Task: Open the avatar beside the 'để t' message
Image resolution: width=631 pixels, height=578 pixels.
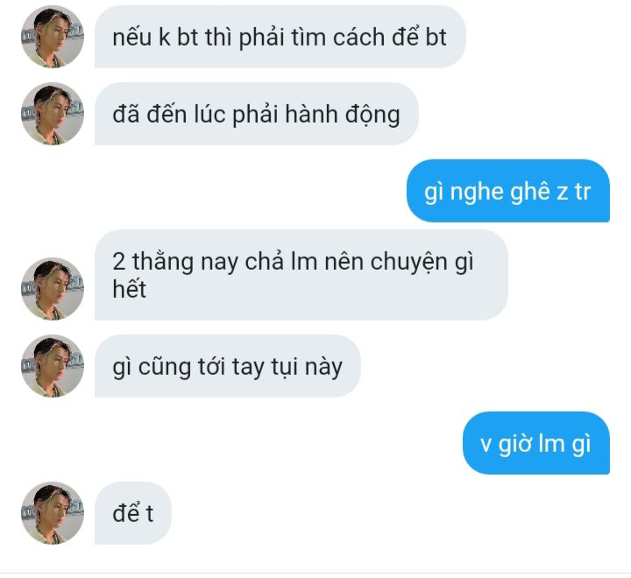Action: tap(53, 513)
